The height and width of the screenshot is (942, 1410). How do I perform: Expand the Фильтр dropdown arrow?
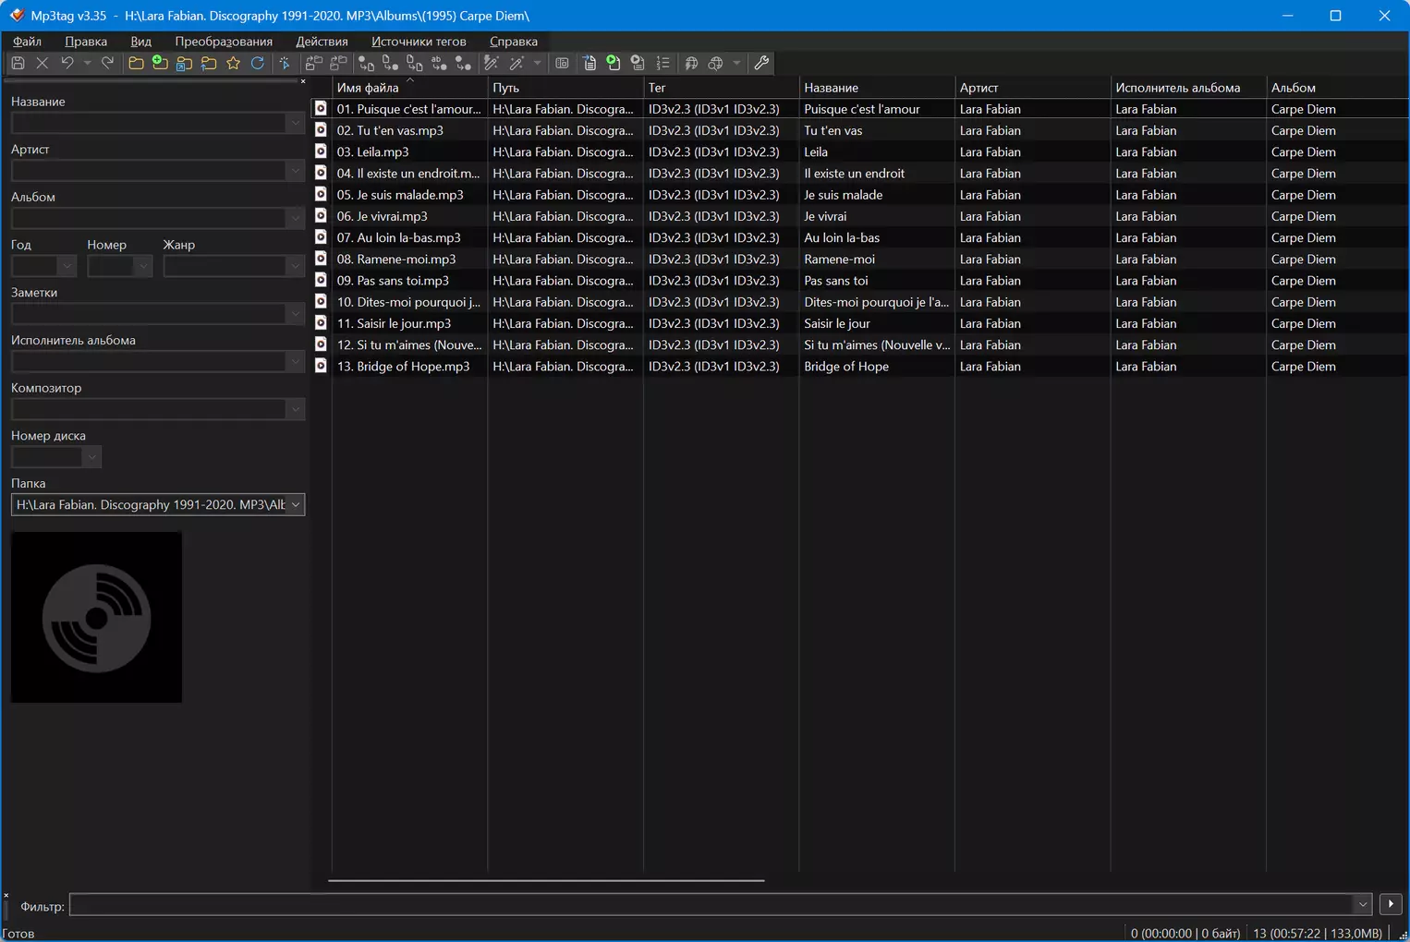pos(1362,904)
